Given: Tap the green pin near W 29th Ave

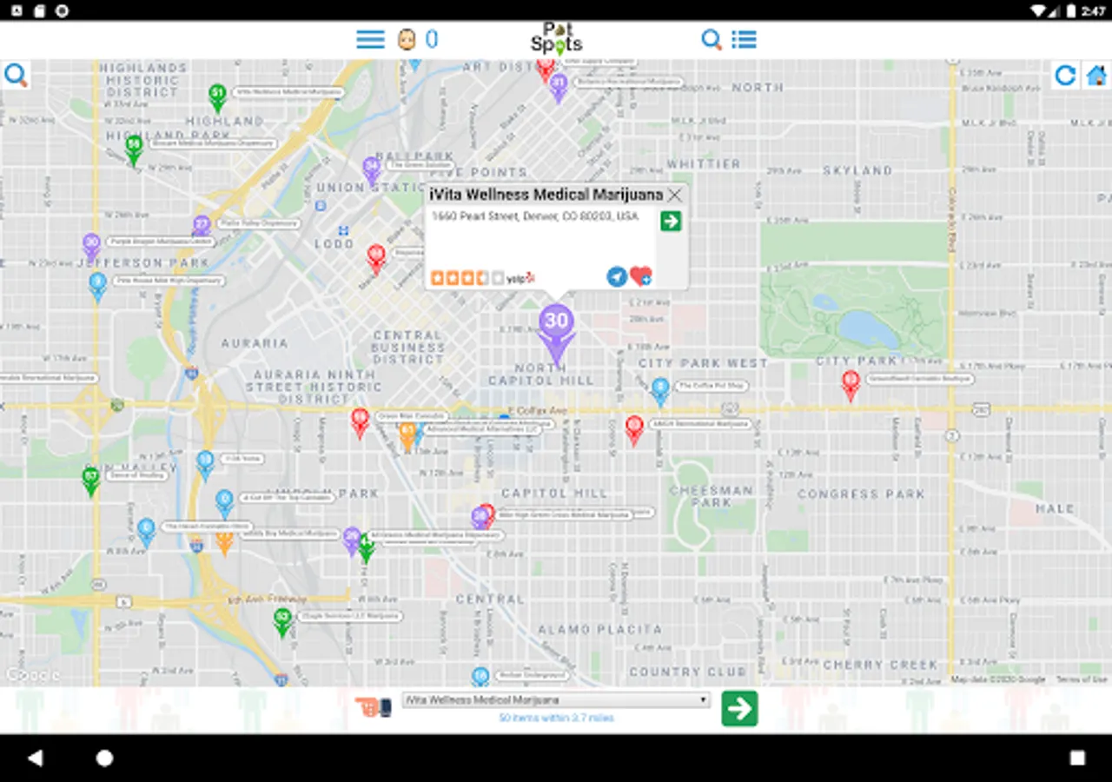Looking at the screenshot, I should click(134, 149).
